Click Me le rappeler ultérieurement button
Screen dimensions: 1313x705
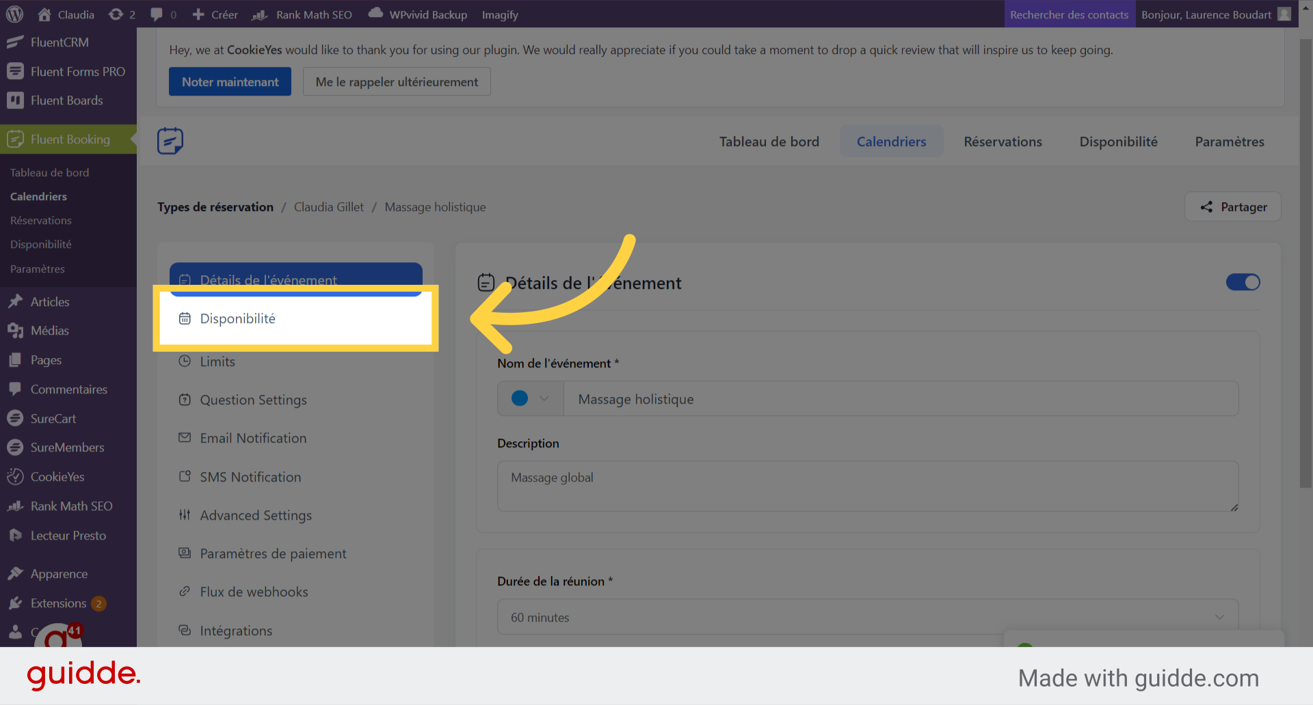(397, 82)
